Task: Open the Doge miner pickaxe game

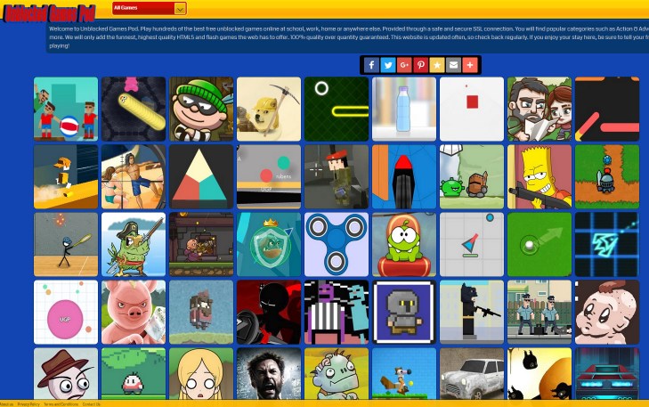Action: coord(269,109)
